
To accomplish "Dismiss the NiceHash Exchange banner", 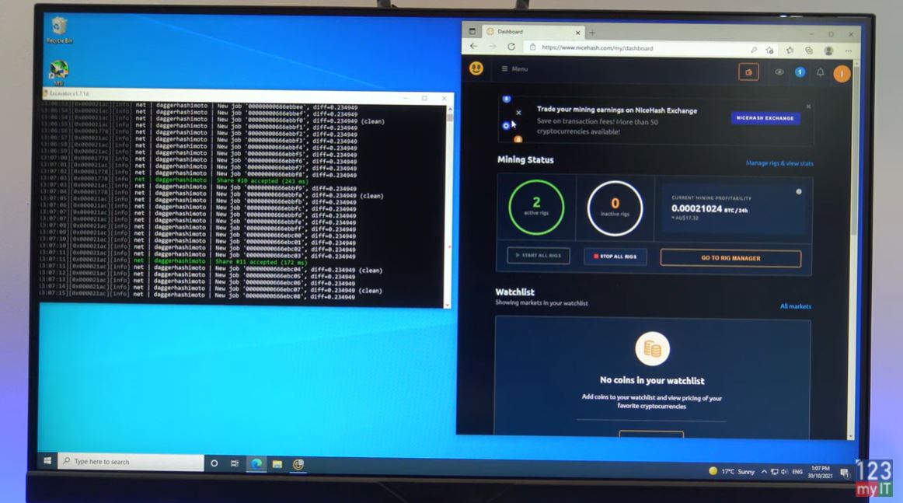I will coord(808,107).
